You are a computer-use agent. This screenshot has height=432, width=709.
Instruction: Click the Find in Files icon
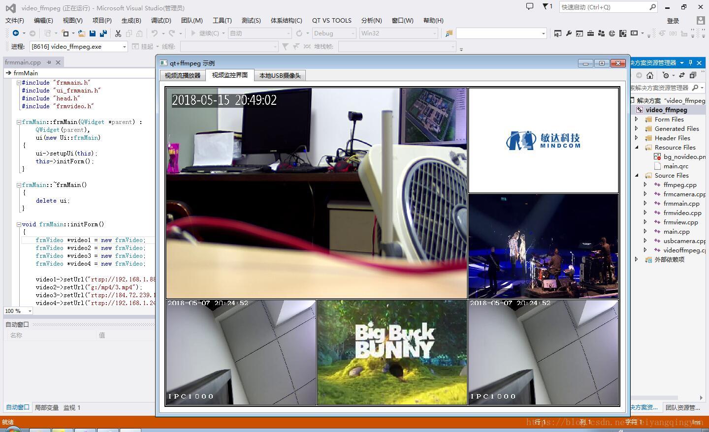pyautogui.click(x=449, y=33)
